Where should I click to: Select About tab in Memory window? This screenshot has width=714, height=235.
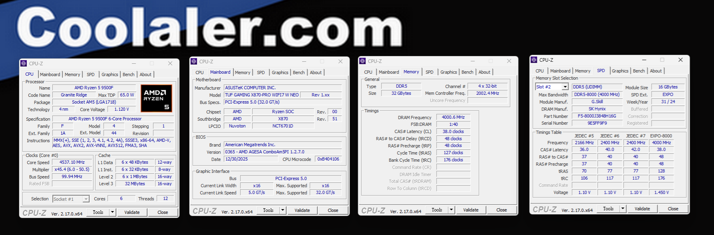[x=484, y=72]
